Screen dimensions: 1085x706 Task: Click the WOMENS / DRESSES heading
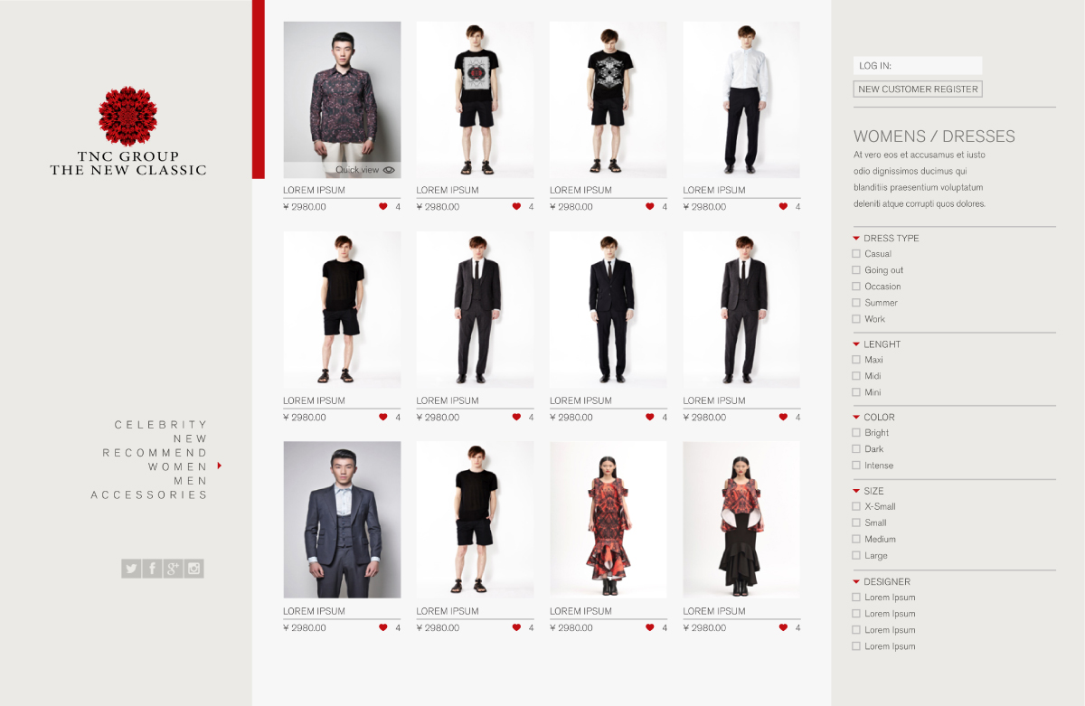point(934,136)
